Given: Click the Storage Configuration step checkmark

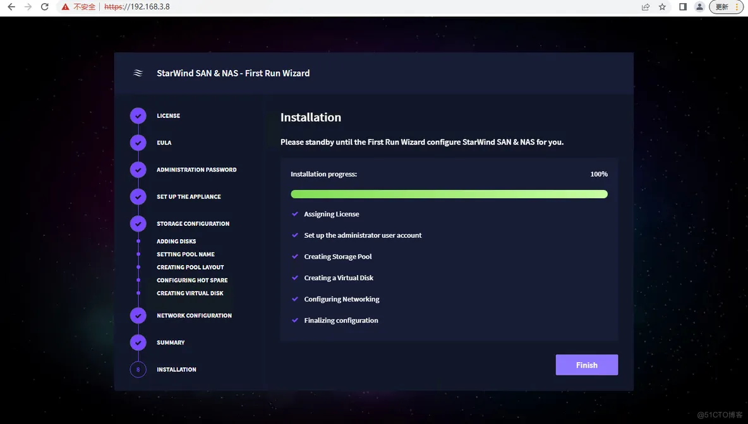Looking at the screenshot, I should click(138, 223).
